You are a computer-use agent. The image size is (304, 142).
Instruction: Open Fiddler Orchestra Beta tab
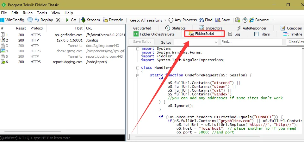coord(154,34)
